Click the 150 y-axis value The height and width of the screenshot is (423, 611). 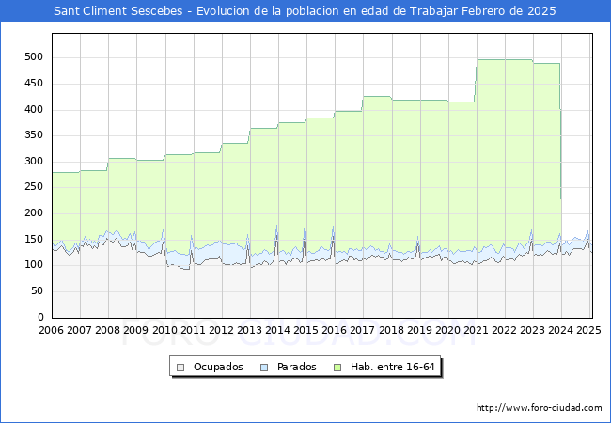[34, 239]
